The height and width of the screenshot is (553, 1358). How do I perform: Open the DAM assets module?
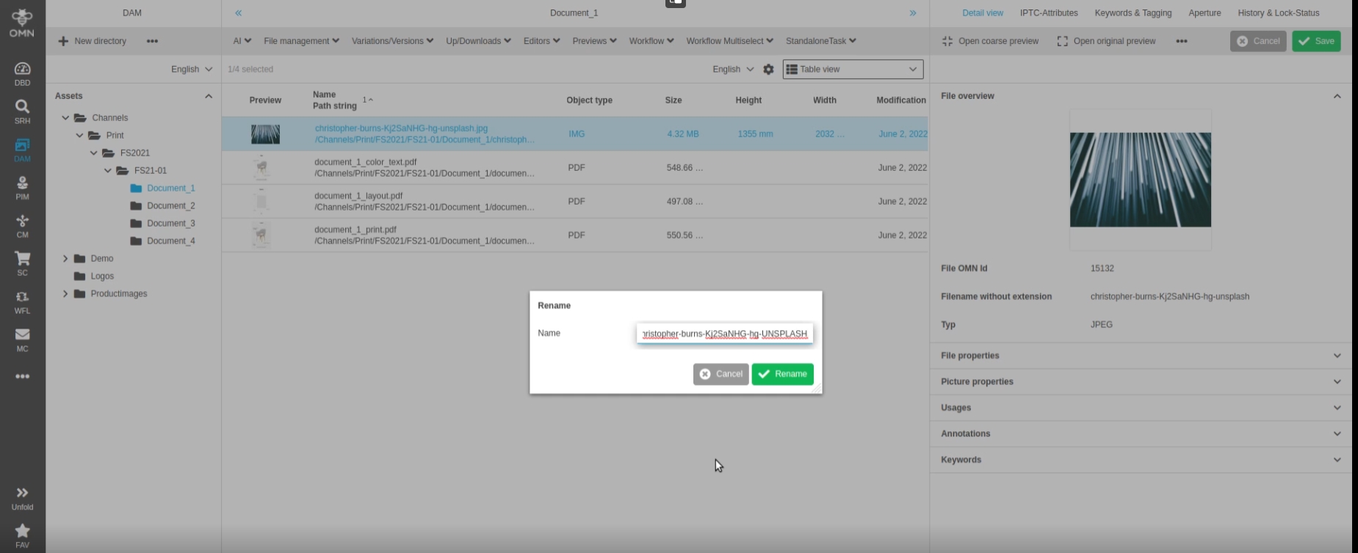22,150
